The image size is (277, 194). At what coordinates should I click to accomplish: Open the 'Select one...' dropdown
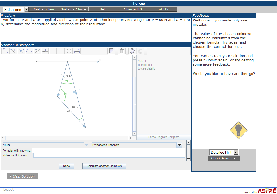click(x=16, y=9)
